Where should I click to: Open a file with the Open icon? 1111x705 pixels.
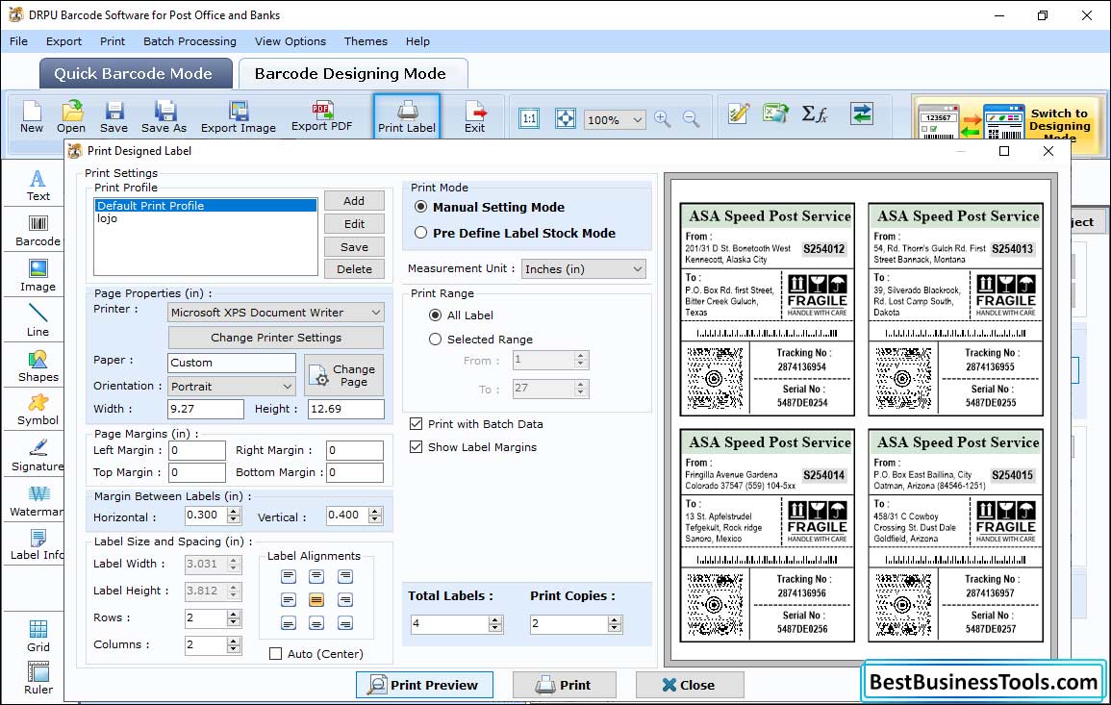pos(71,116)
